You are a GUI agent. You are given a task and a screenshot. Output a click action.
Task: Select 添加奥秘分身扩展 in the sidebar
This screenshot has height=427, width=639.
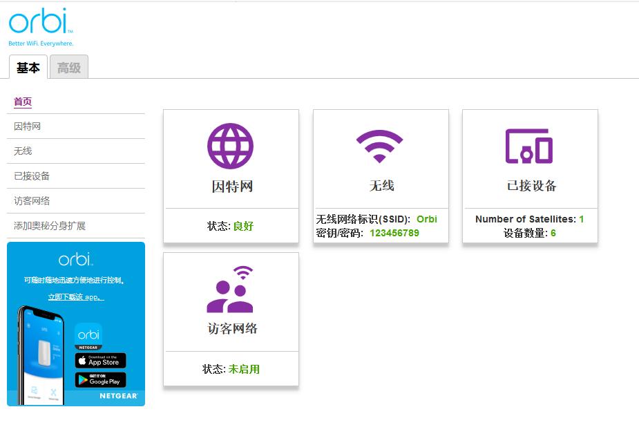coord(50,226)
